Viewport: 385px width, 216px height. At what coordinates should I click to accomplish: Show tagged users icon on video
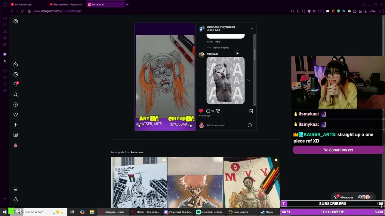click(139, 126)
